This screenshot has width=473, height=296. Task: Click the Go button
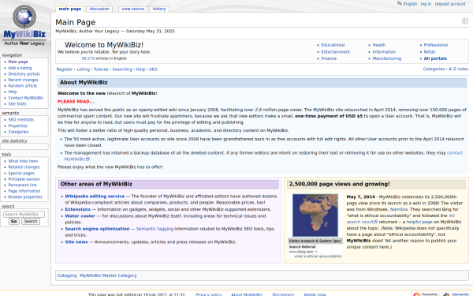[14, 221]
